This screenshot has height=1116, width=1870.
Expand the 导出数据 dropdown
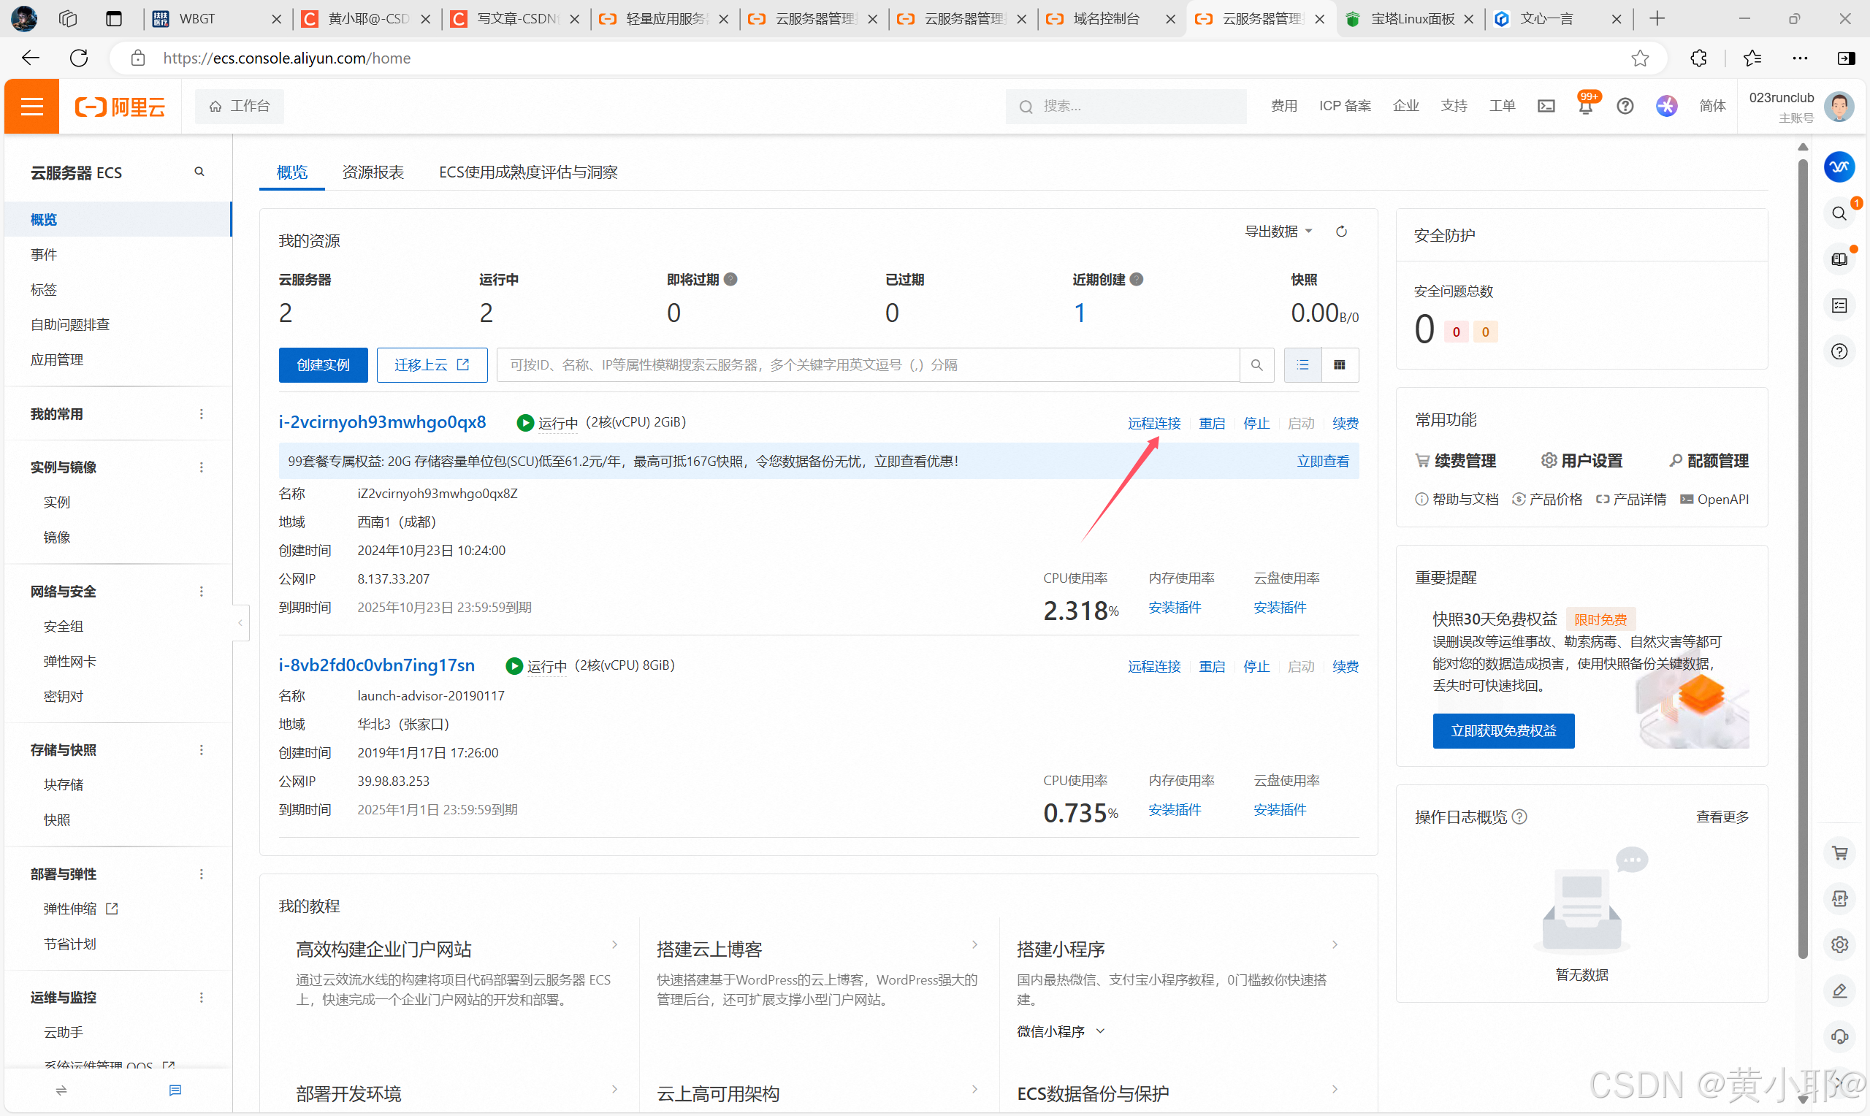point(1278,232)
